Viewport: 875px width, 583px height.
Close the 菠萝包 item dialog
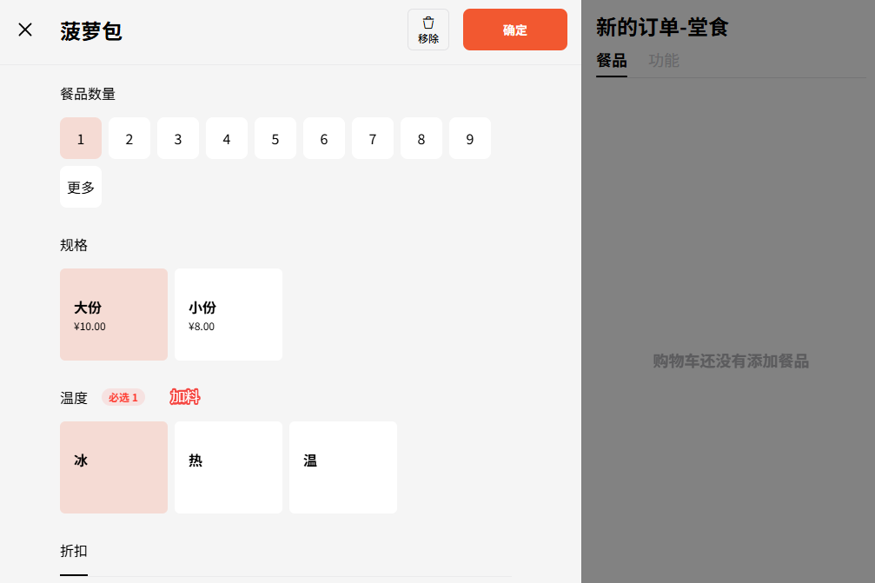click(25, 30)
